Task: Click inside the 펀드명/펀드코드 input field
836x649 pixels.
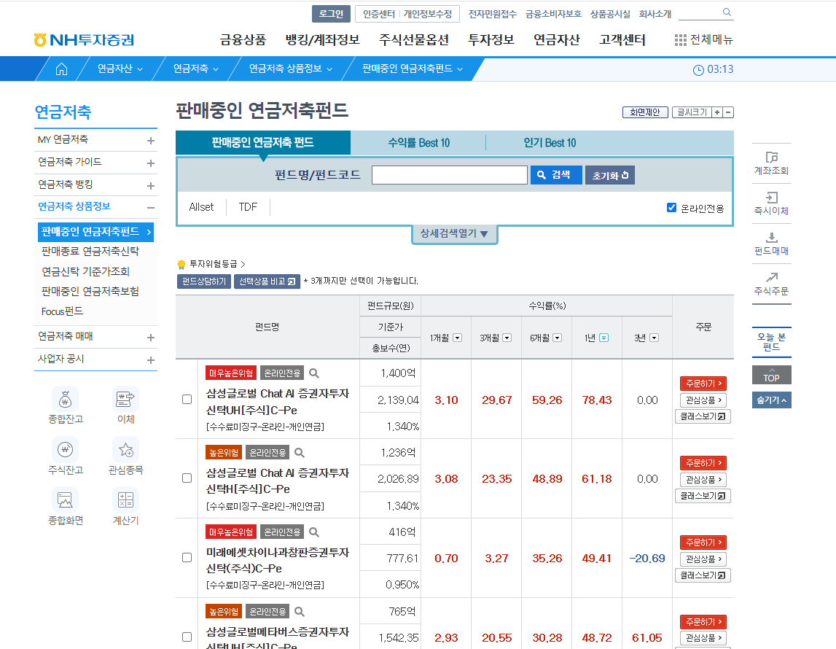Action: [450, 174]
